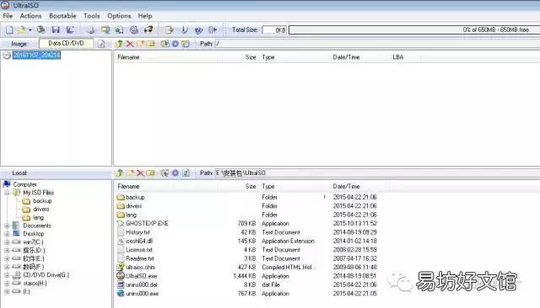Create a new image with the New icon
540x308 pixels.
pos(9,29)
